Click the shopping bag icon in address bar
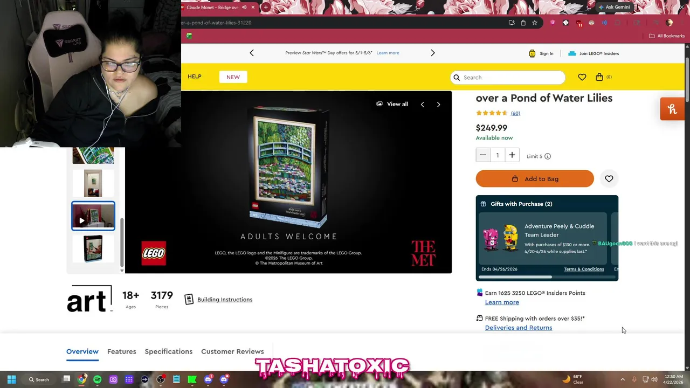Viewport: 690px width, 388px height. pyautogui.click(x=523, y=23)
